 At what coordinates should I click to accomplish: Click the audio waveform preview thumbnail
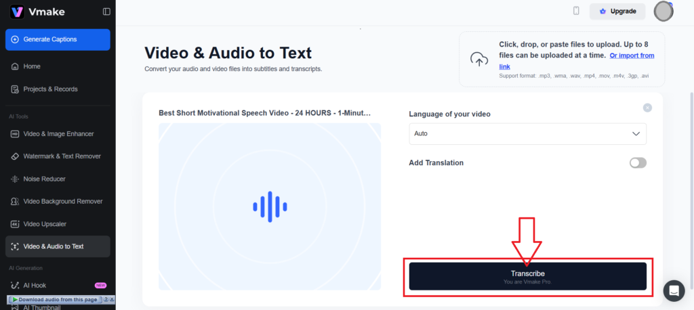point(270,206)
